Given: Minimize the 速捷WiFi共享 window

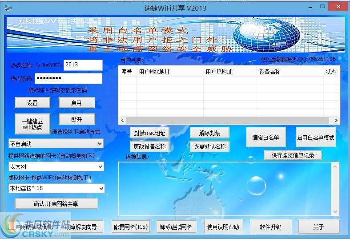Looking at the screenshot, I should click(x=310, y=8).
